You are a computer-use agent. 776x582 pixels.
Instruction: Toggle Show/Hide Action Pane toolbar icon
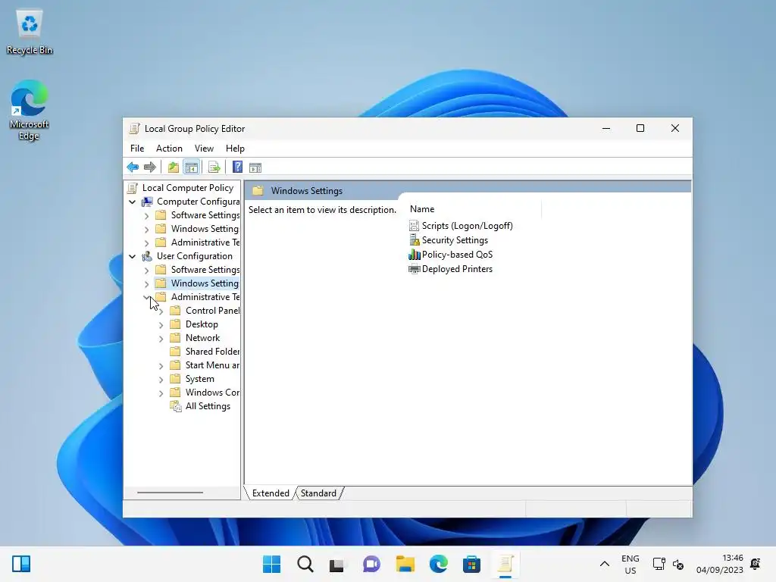[x=255, y=167]
